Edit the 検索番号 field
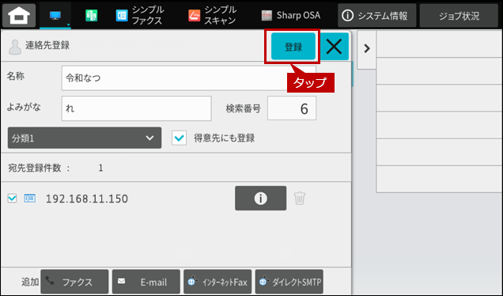 (x=292, y=108)
